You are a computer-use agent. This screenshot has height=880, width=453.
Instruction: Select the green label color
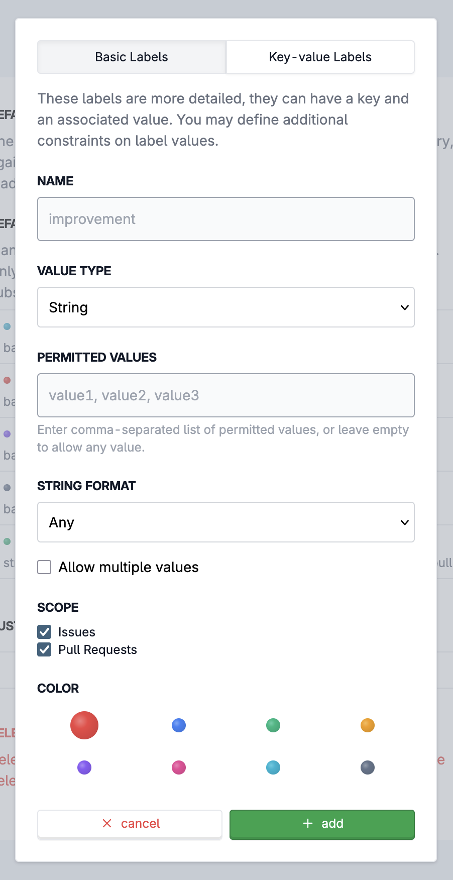click(x=273, y=725)
